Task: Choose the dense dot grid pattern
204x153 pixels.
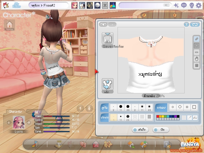Action: pos(142,118)
